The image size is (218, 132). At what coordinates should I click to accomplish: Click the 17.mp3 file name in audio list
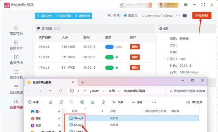tap(44, 67)
